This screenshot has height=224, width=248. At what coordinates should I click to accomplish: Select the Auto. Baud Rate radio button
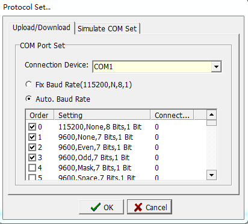click(28, 99)
